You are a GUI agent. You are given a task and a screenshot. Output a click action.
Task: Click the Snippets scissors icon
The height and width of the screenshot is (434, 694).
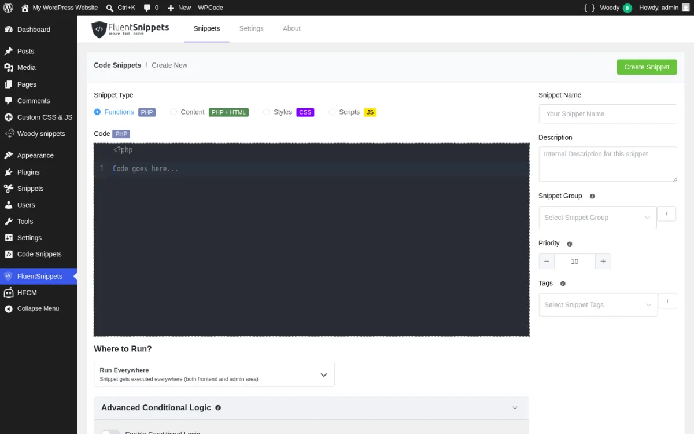coord(9,188)
